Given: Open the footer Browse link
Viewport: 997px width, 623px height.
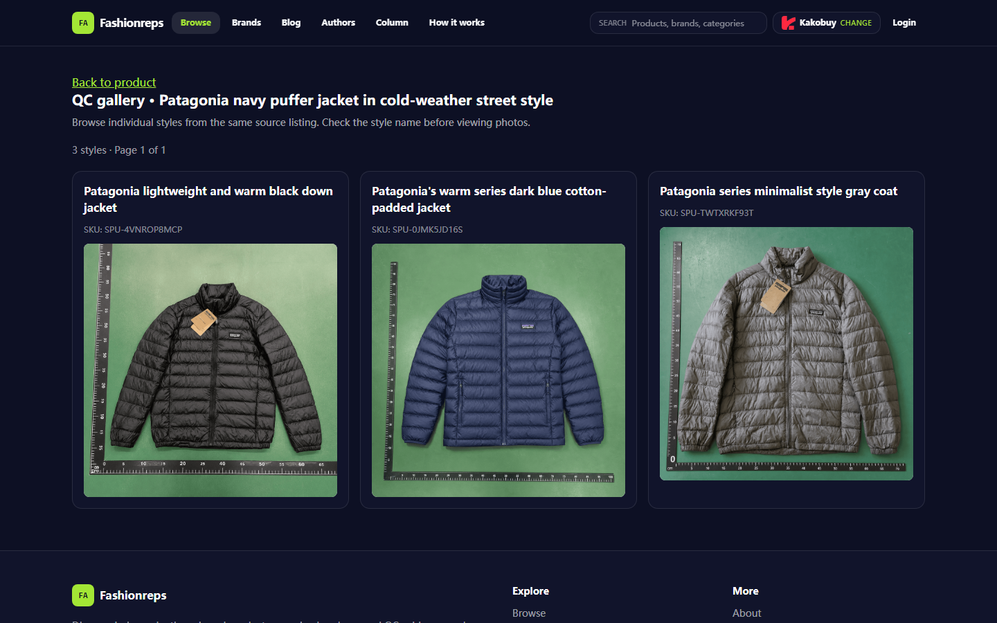Looking at the screenshot, I should click(529, 613).
